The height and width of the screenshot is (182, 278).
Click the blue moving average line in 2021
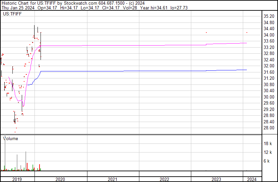coord(113,71)
